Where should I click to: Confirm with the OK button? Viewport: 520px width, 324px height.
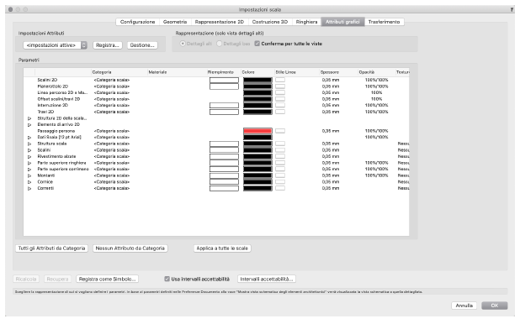tap(495, 306)
